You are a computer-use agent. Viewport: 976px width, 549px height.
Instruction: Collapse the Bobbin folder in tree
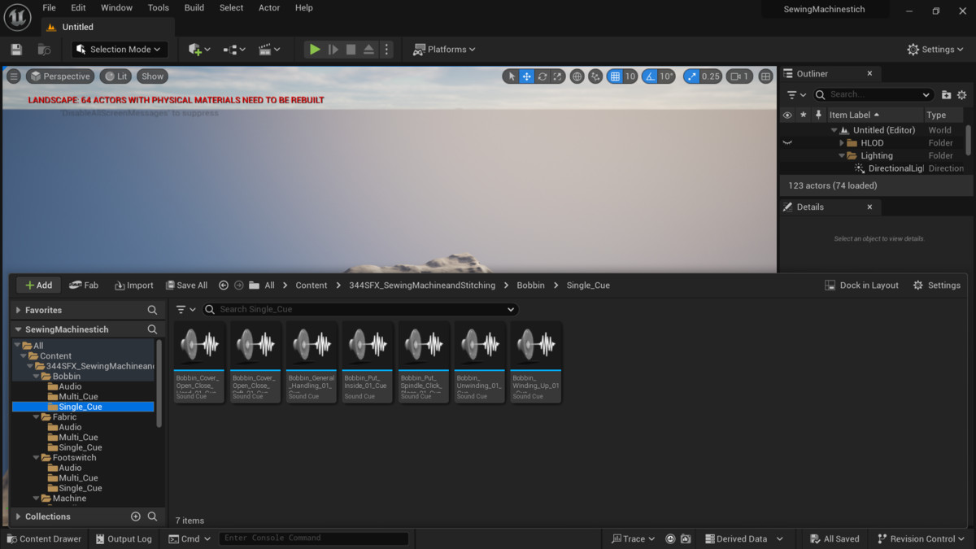pyautogui.click(x=36, y=377)
